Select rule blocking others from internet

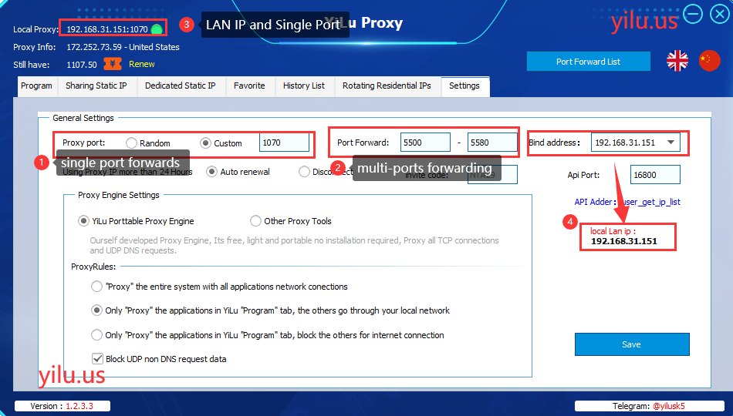[x=96, y=335]
